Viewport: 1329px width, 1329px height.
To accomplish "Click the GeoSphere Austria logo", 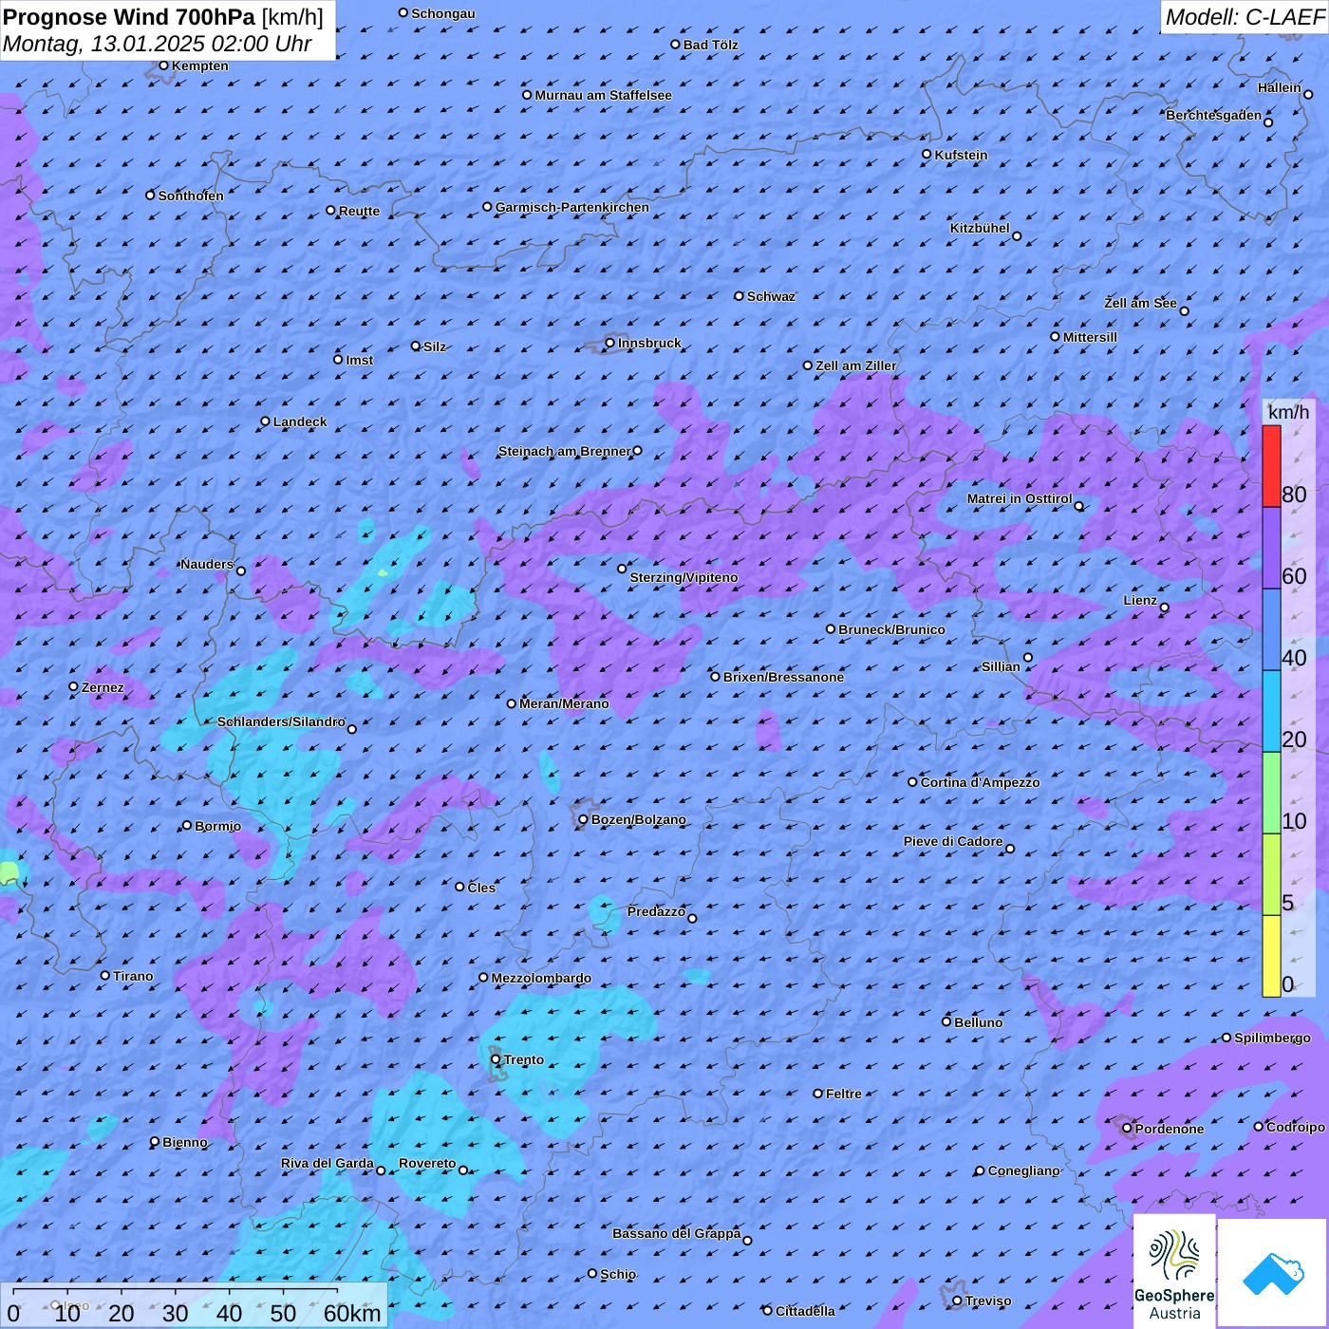I will [1174, 1270].
